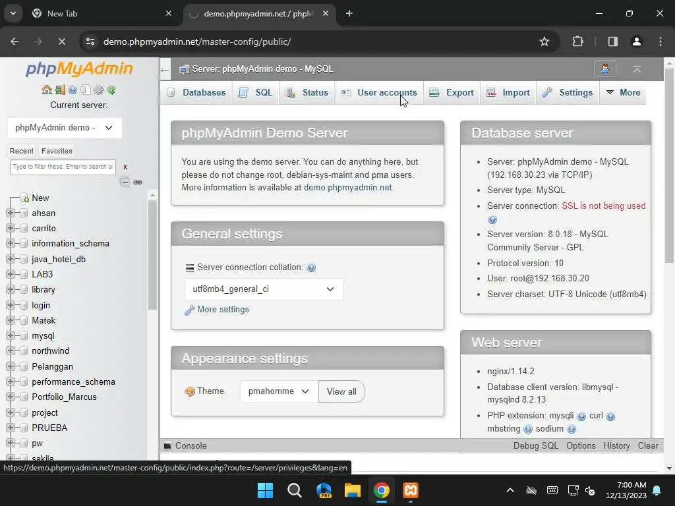
Task: Click the user profile icon in server header
Action: point(605,69)
